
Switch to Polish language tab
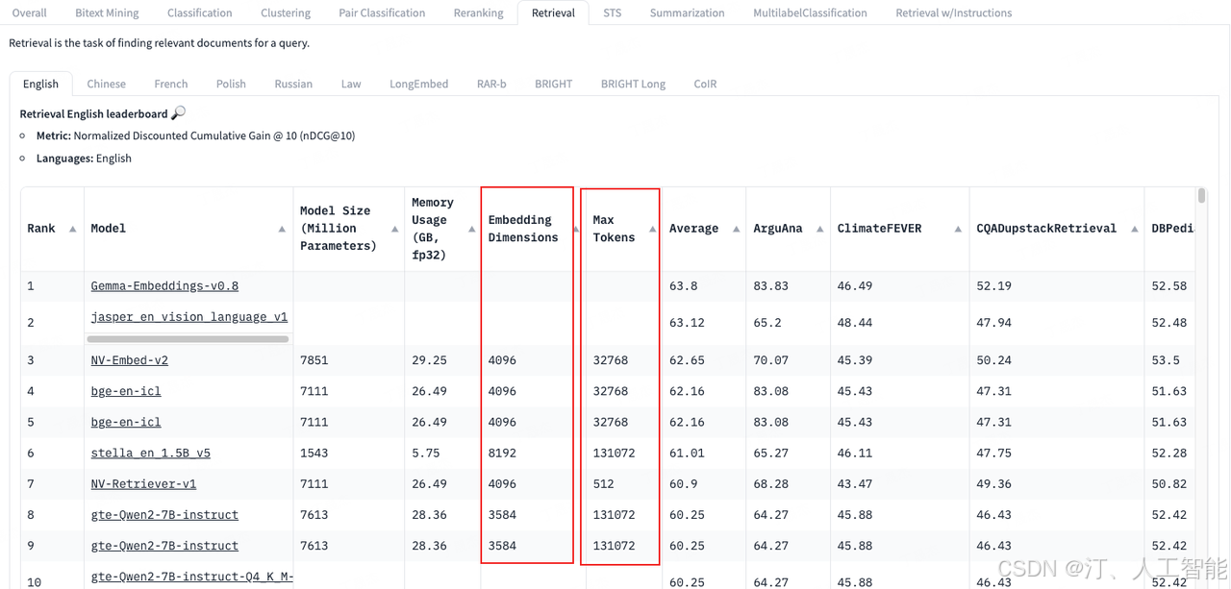(x=231, y=84)
